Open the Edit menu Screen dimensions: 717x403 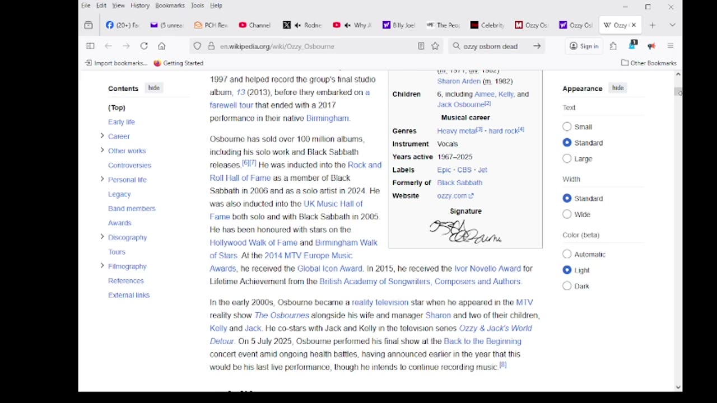click(101, 6)
